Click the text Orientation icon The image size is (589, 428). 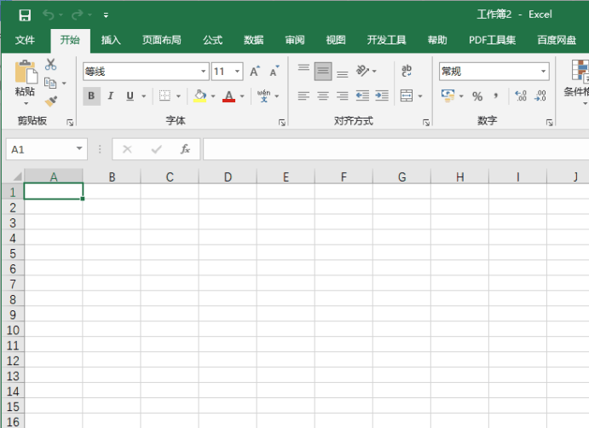(362, 71)
